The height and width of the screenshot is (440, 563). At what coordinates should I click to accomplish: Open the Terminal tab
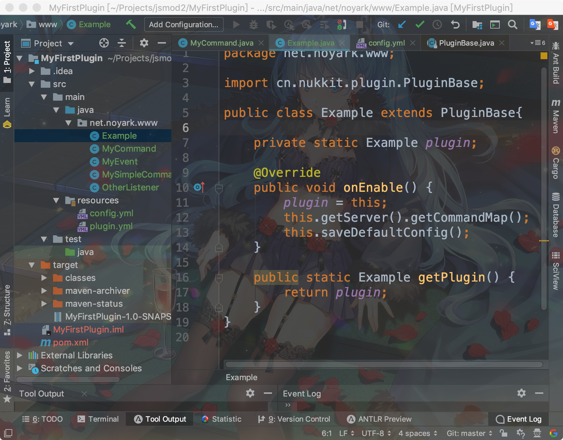98,419
